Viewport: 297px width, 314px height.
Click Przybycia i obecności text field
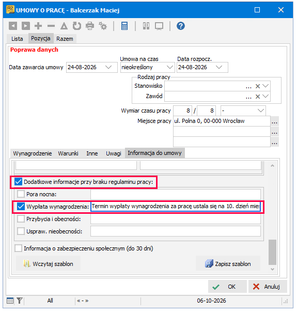176,219
